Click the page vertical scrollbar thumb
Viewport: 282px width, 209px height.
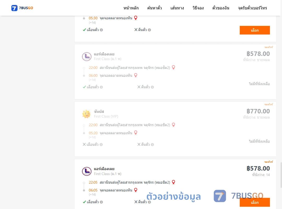(x=281, y=175)
